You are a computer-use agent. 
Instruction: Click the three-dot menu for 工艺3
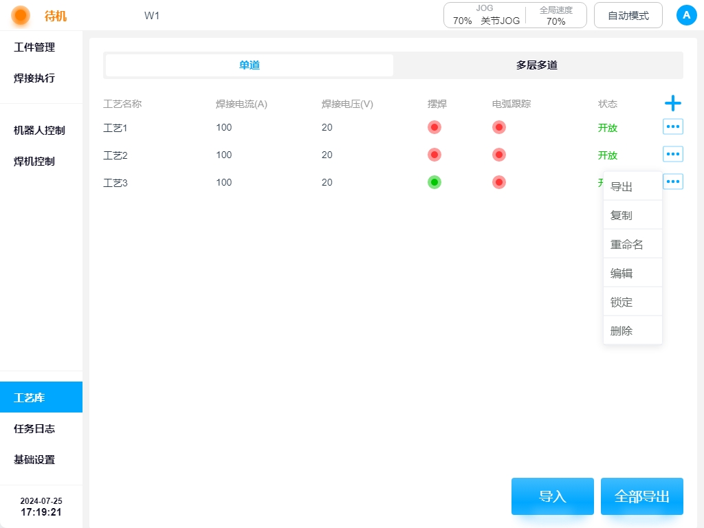tap(672, 181)
